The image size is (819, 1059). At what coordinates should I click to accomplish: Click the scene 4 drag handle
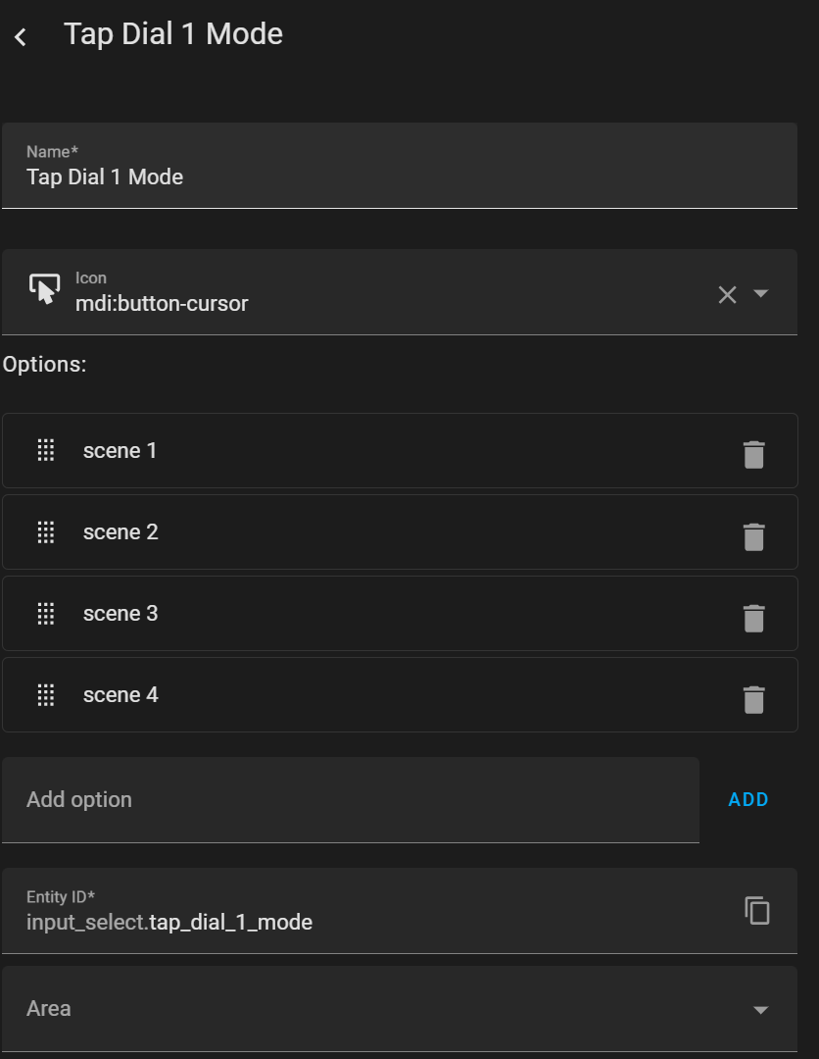tap(45, 695)
